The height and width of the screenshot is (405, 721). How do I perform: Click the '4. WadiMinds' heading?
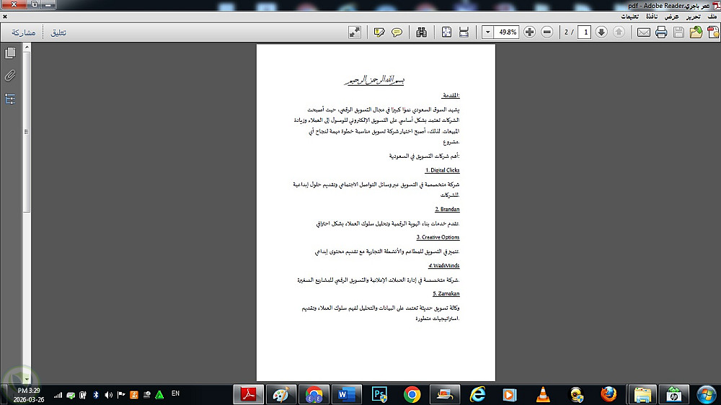click(443, 265)
